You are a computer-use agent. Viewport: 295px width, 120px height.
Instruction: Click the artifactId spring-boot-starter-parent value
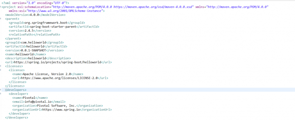click(x=53, y=27)
